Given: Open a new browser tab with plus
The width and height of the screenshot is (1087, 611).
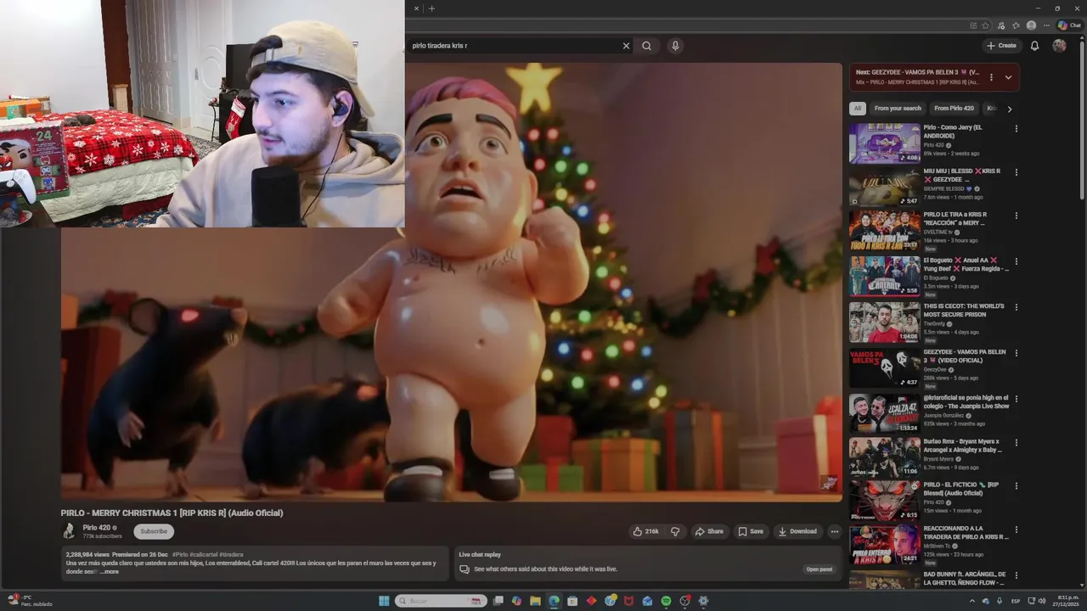Looking at the screenshot, I should tap(431, 8).
